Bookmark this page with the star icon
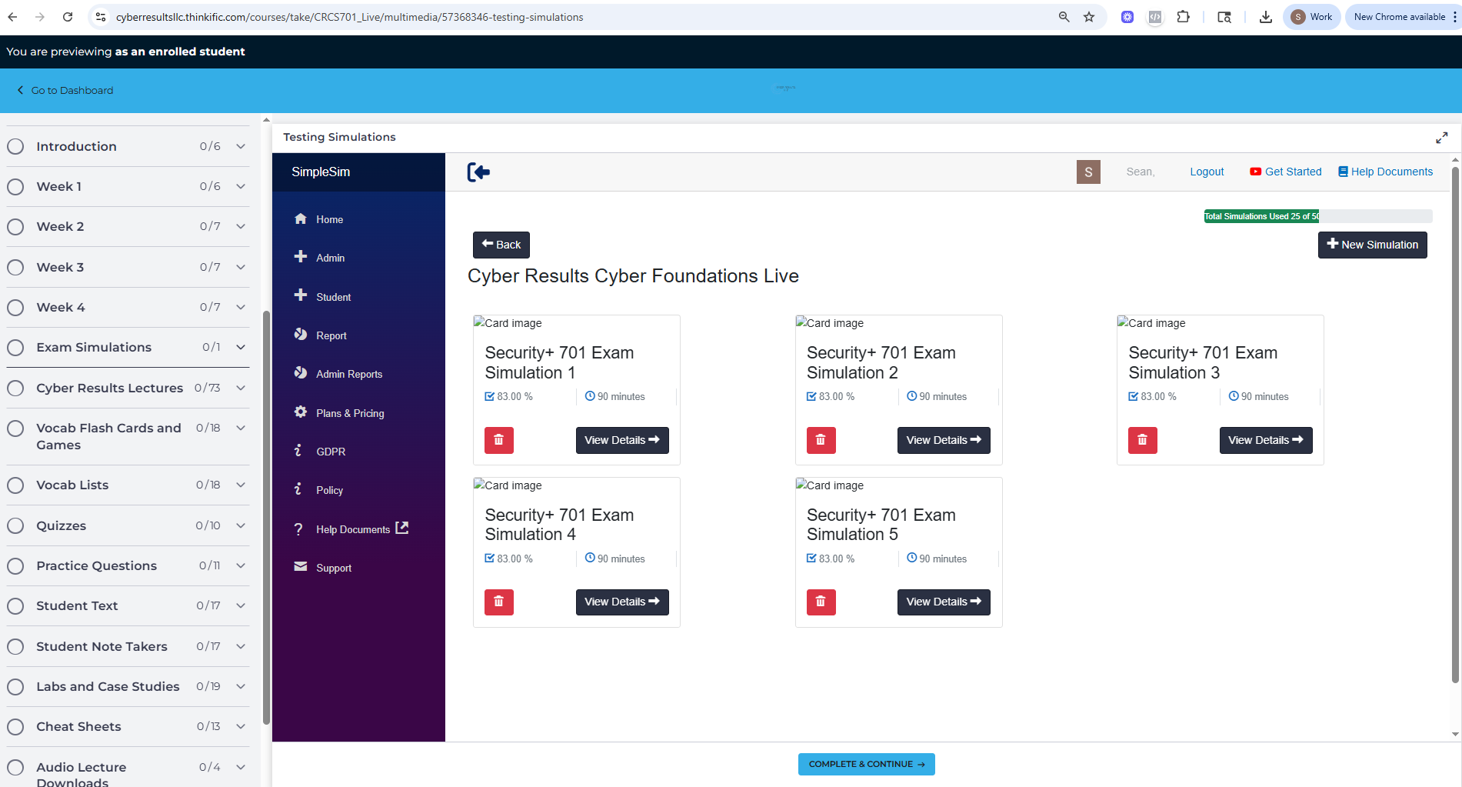This screenshot has height=787, width=1462. pyautogui.click(x=1089, y=17)
